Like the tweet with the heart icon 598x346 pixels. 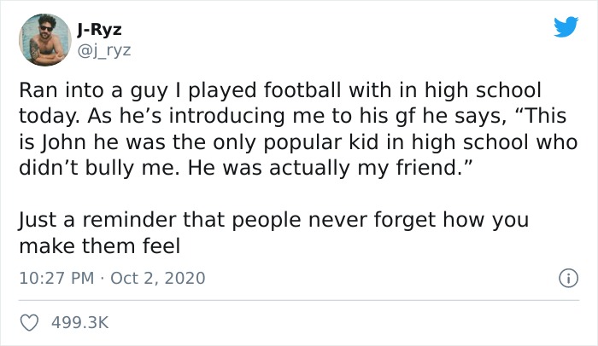(28, 323)
